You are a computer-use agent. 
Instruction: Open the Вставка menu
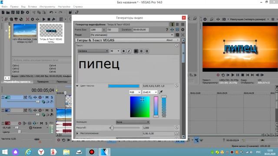pos(32,6)
